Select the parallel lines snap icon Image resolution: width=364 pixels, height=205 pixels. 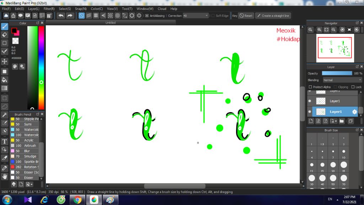[89, 16]
